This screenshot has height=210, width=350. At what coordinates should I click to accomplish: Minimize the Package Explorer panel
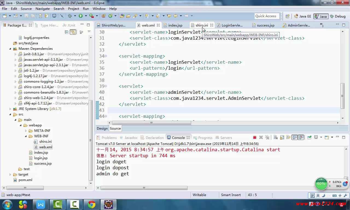82,25
